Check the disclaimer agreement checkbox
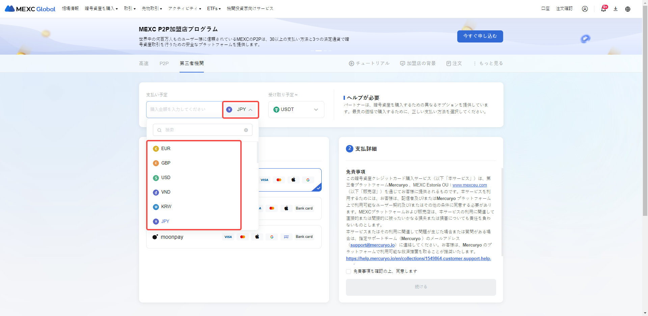 point(348,271)
